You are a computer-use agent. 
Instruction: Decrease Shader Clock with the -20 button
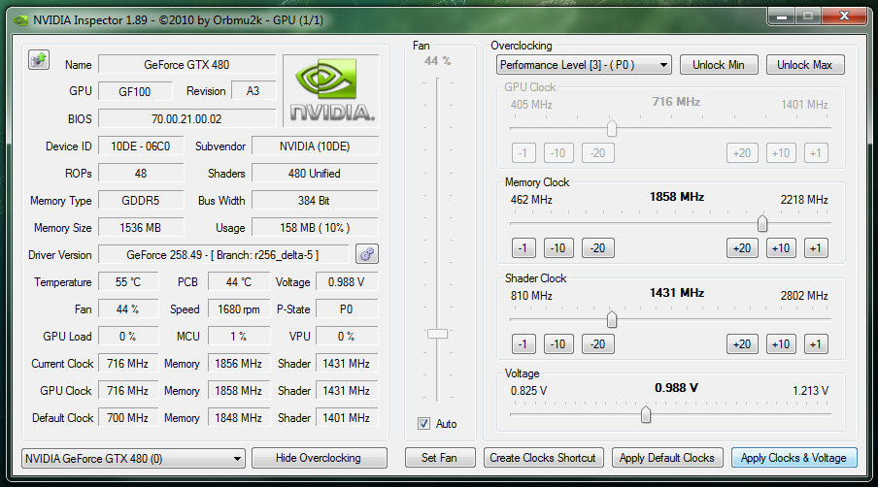[598, 344]
